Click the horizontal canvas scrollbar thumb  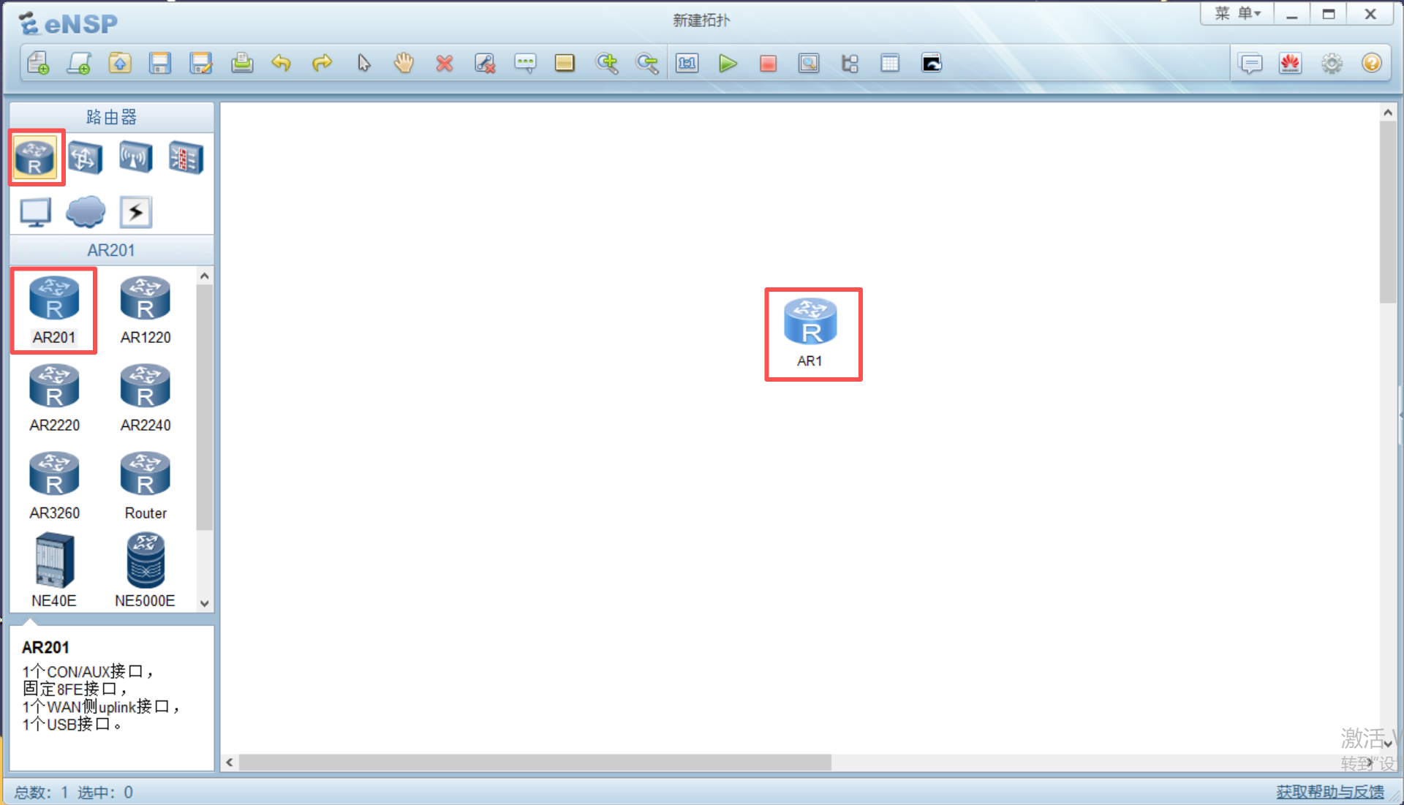pos(534,763)
